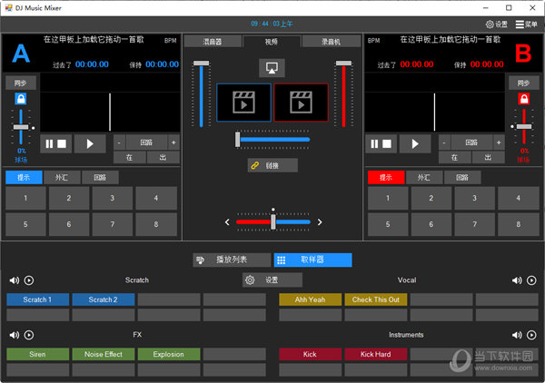Pause/stop deck A playback
Viewport: 545px width, 383px height.
(x=56, y=143)
